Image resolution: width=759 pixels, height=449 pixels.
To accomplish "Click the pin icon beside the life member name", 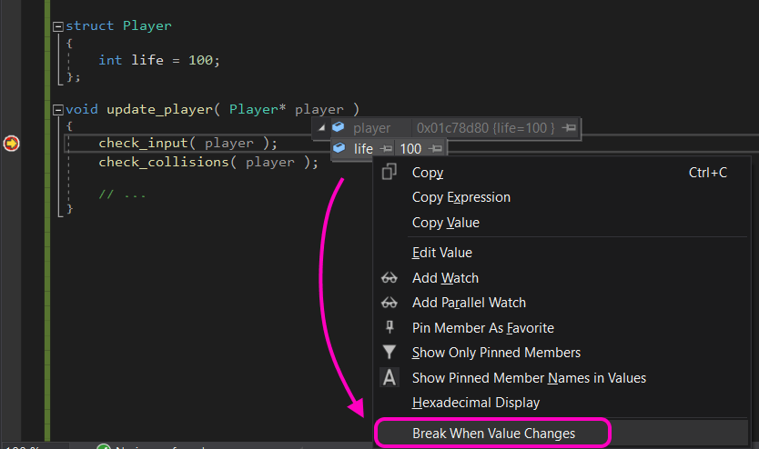I will [386, 149].
